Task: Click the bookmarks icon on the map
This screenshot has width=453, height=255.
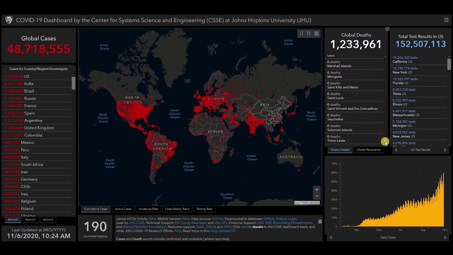Action: pos(301,33)
